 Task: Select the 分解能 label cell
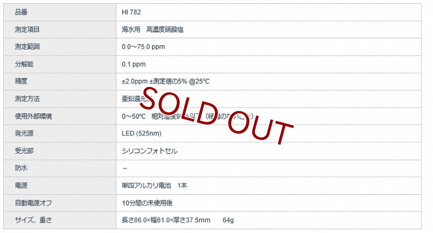pyautogui.click(x=24, y=64)
